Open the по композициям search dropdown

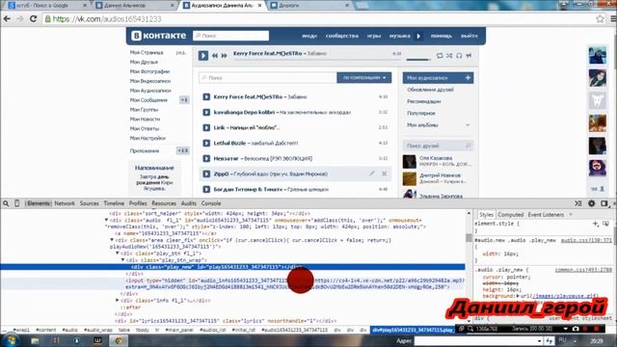[364, 77]
